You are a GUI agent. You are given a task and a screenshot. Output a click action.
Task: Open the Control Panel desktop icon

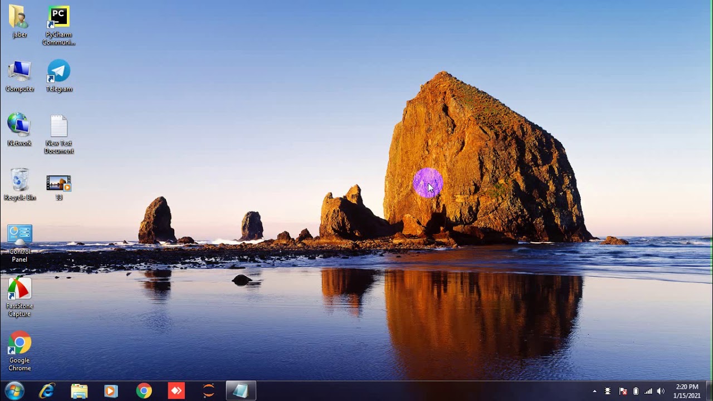19,243
